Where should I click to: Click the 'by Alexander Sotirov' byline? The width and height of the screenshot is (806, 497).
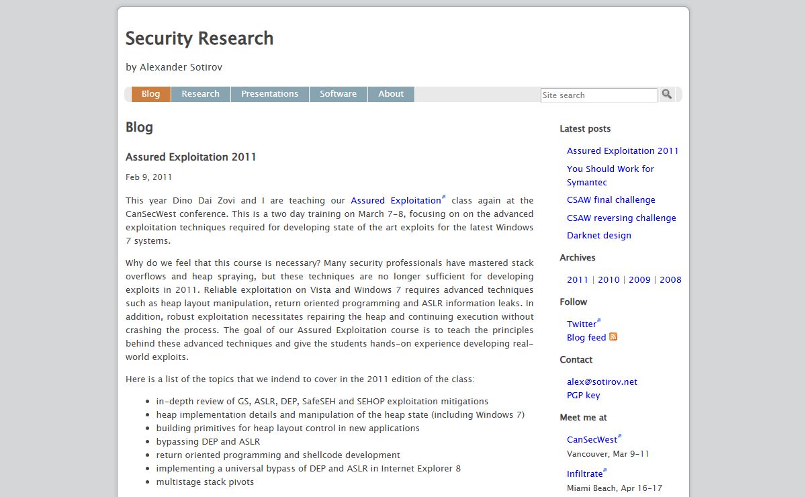pos(174,67)
